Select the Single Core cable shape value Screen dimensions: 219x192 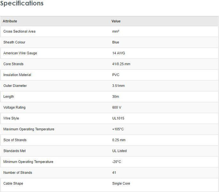(121, 184)
